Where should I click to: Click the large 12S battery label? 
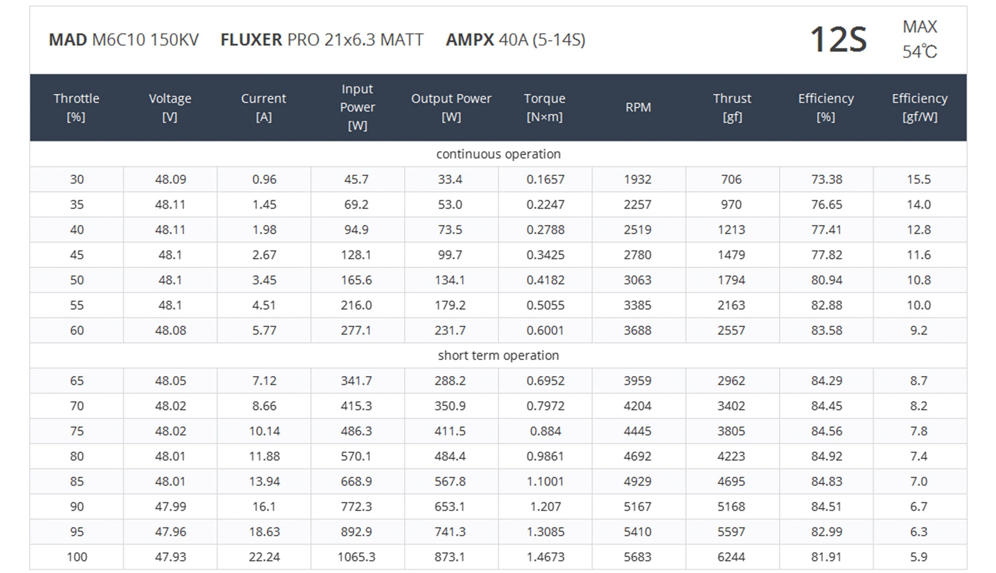839,40
